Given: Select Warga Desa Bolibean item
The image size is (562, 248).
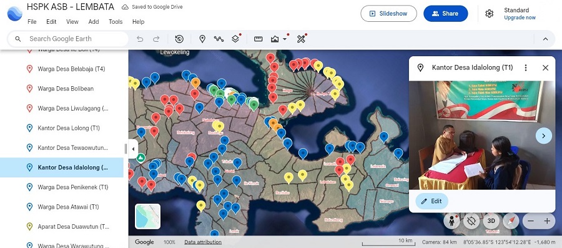Looking at the screenshot, I should tap(62, 89).
